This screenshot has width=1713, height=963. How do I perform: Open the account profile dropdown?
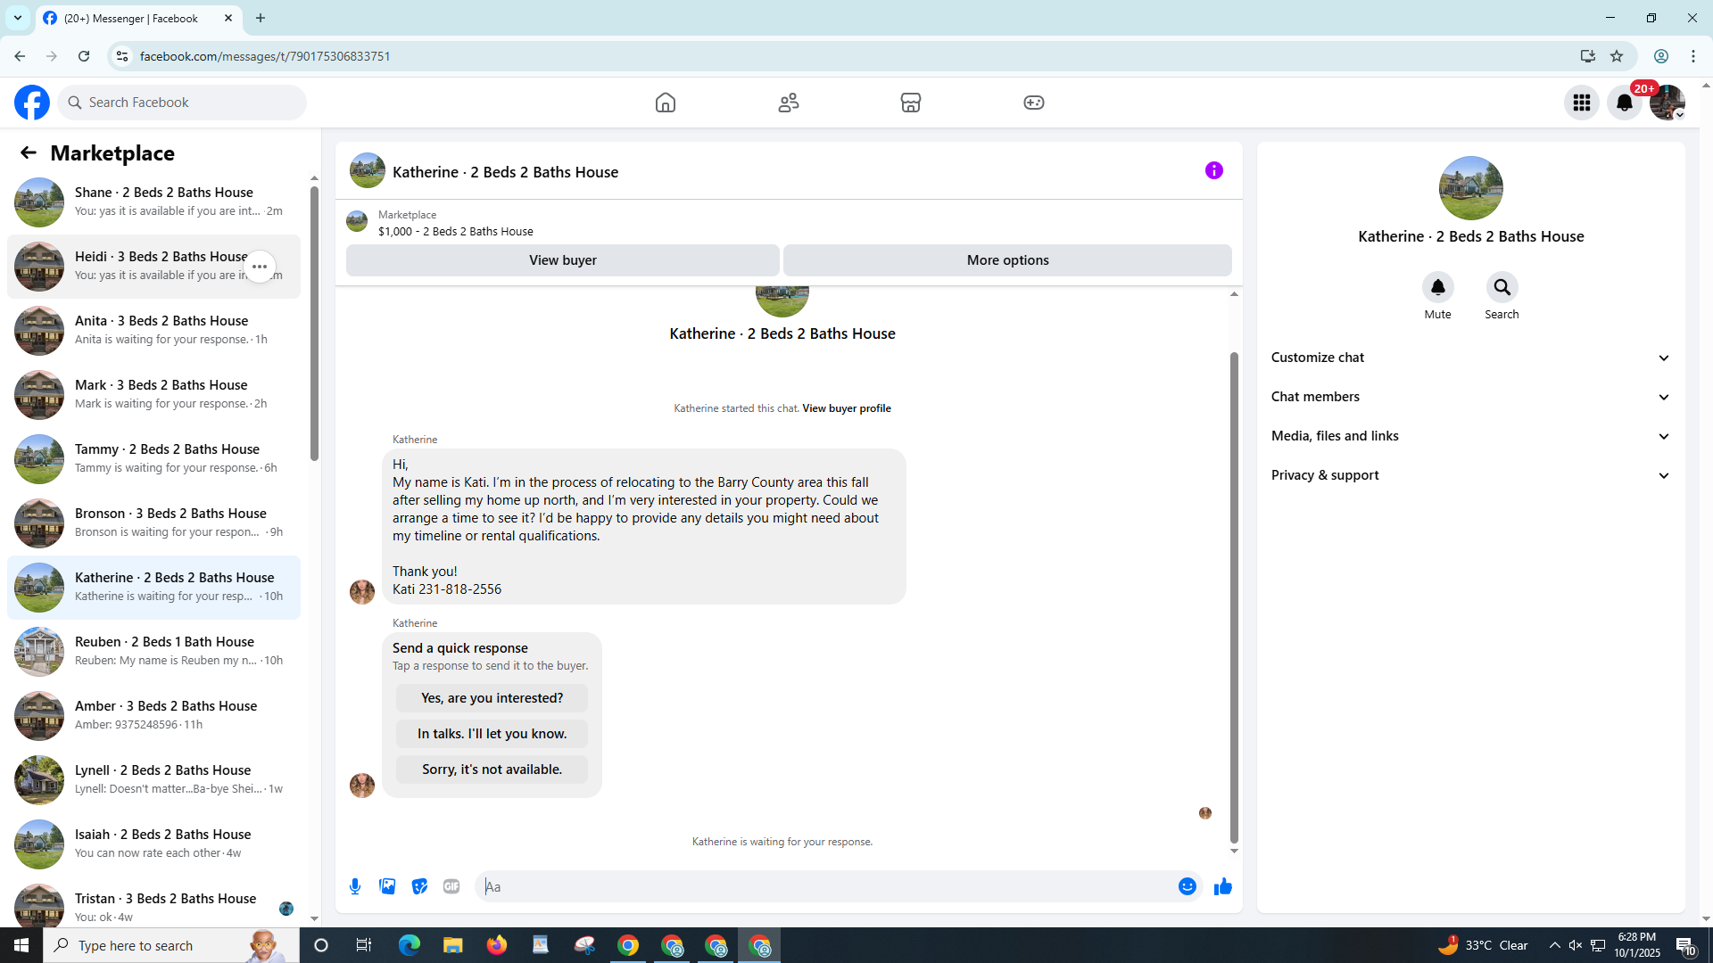pos(1667,103)
